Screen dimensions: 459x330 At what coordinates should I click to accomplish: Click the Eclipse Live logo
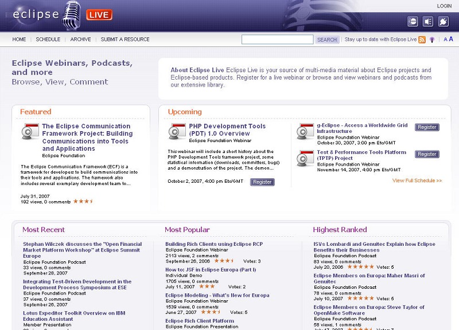[63, 15]
